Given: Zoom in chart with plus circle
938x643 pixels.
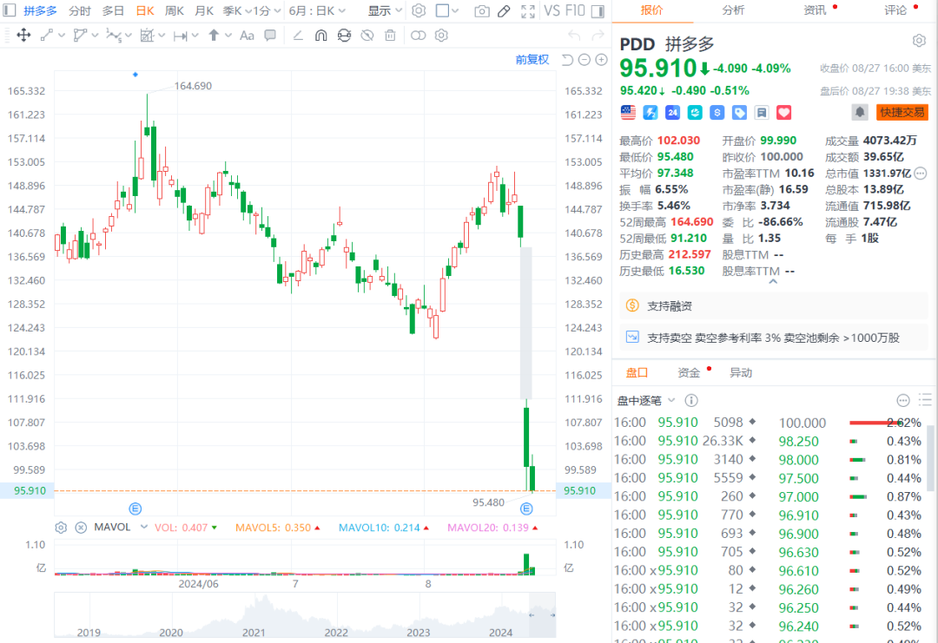Looking at the screenshot, I should pyautogui.click(x=601, y=60).
